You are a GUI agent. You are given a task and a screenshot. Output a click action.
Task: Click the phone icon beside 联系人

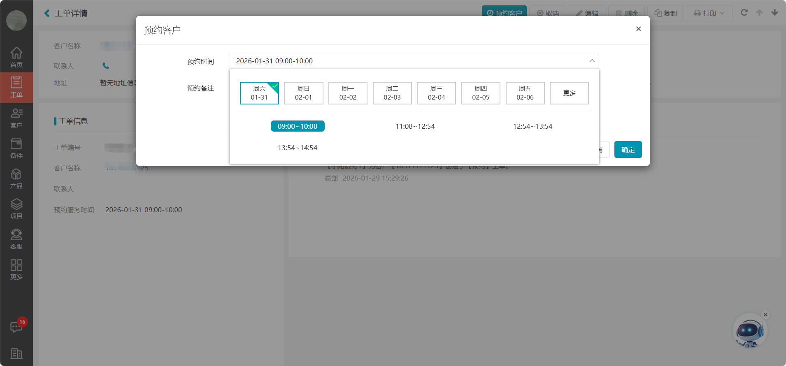click(106, 66)
